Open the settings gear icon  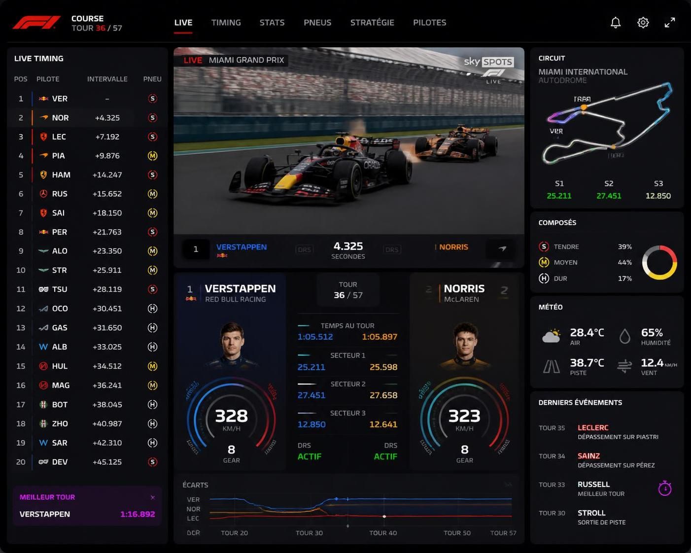tap(643, 23)
